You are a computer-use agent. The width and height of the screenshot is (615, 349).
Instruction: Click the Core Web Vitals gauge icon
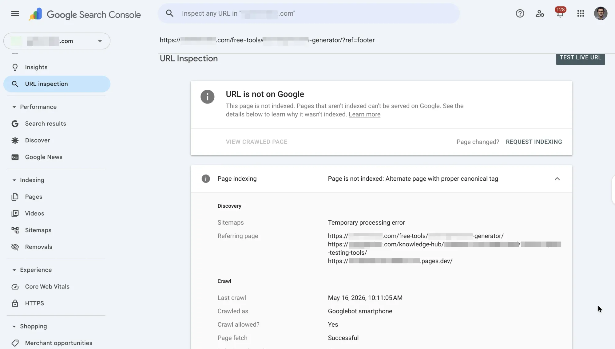click(15, 287)
